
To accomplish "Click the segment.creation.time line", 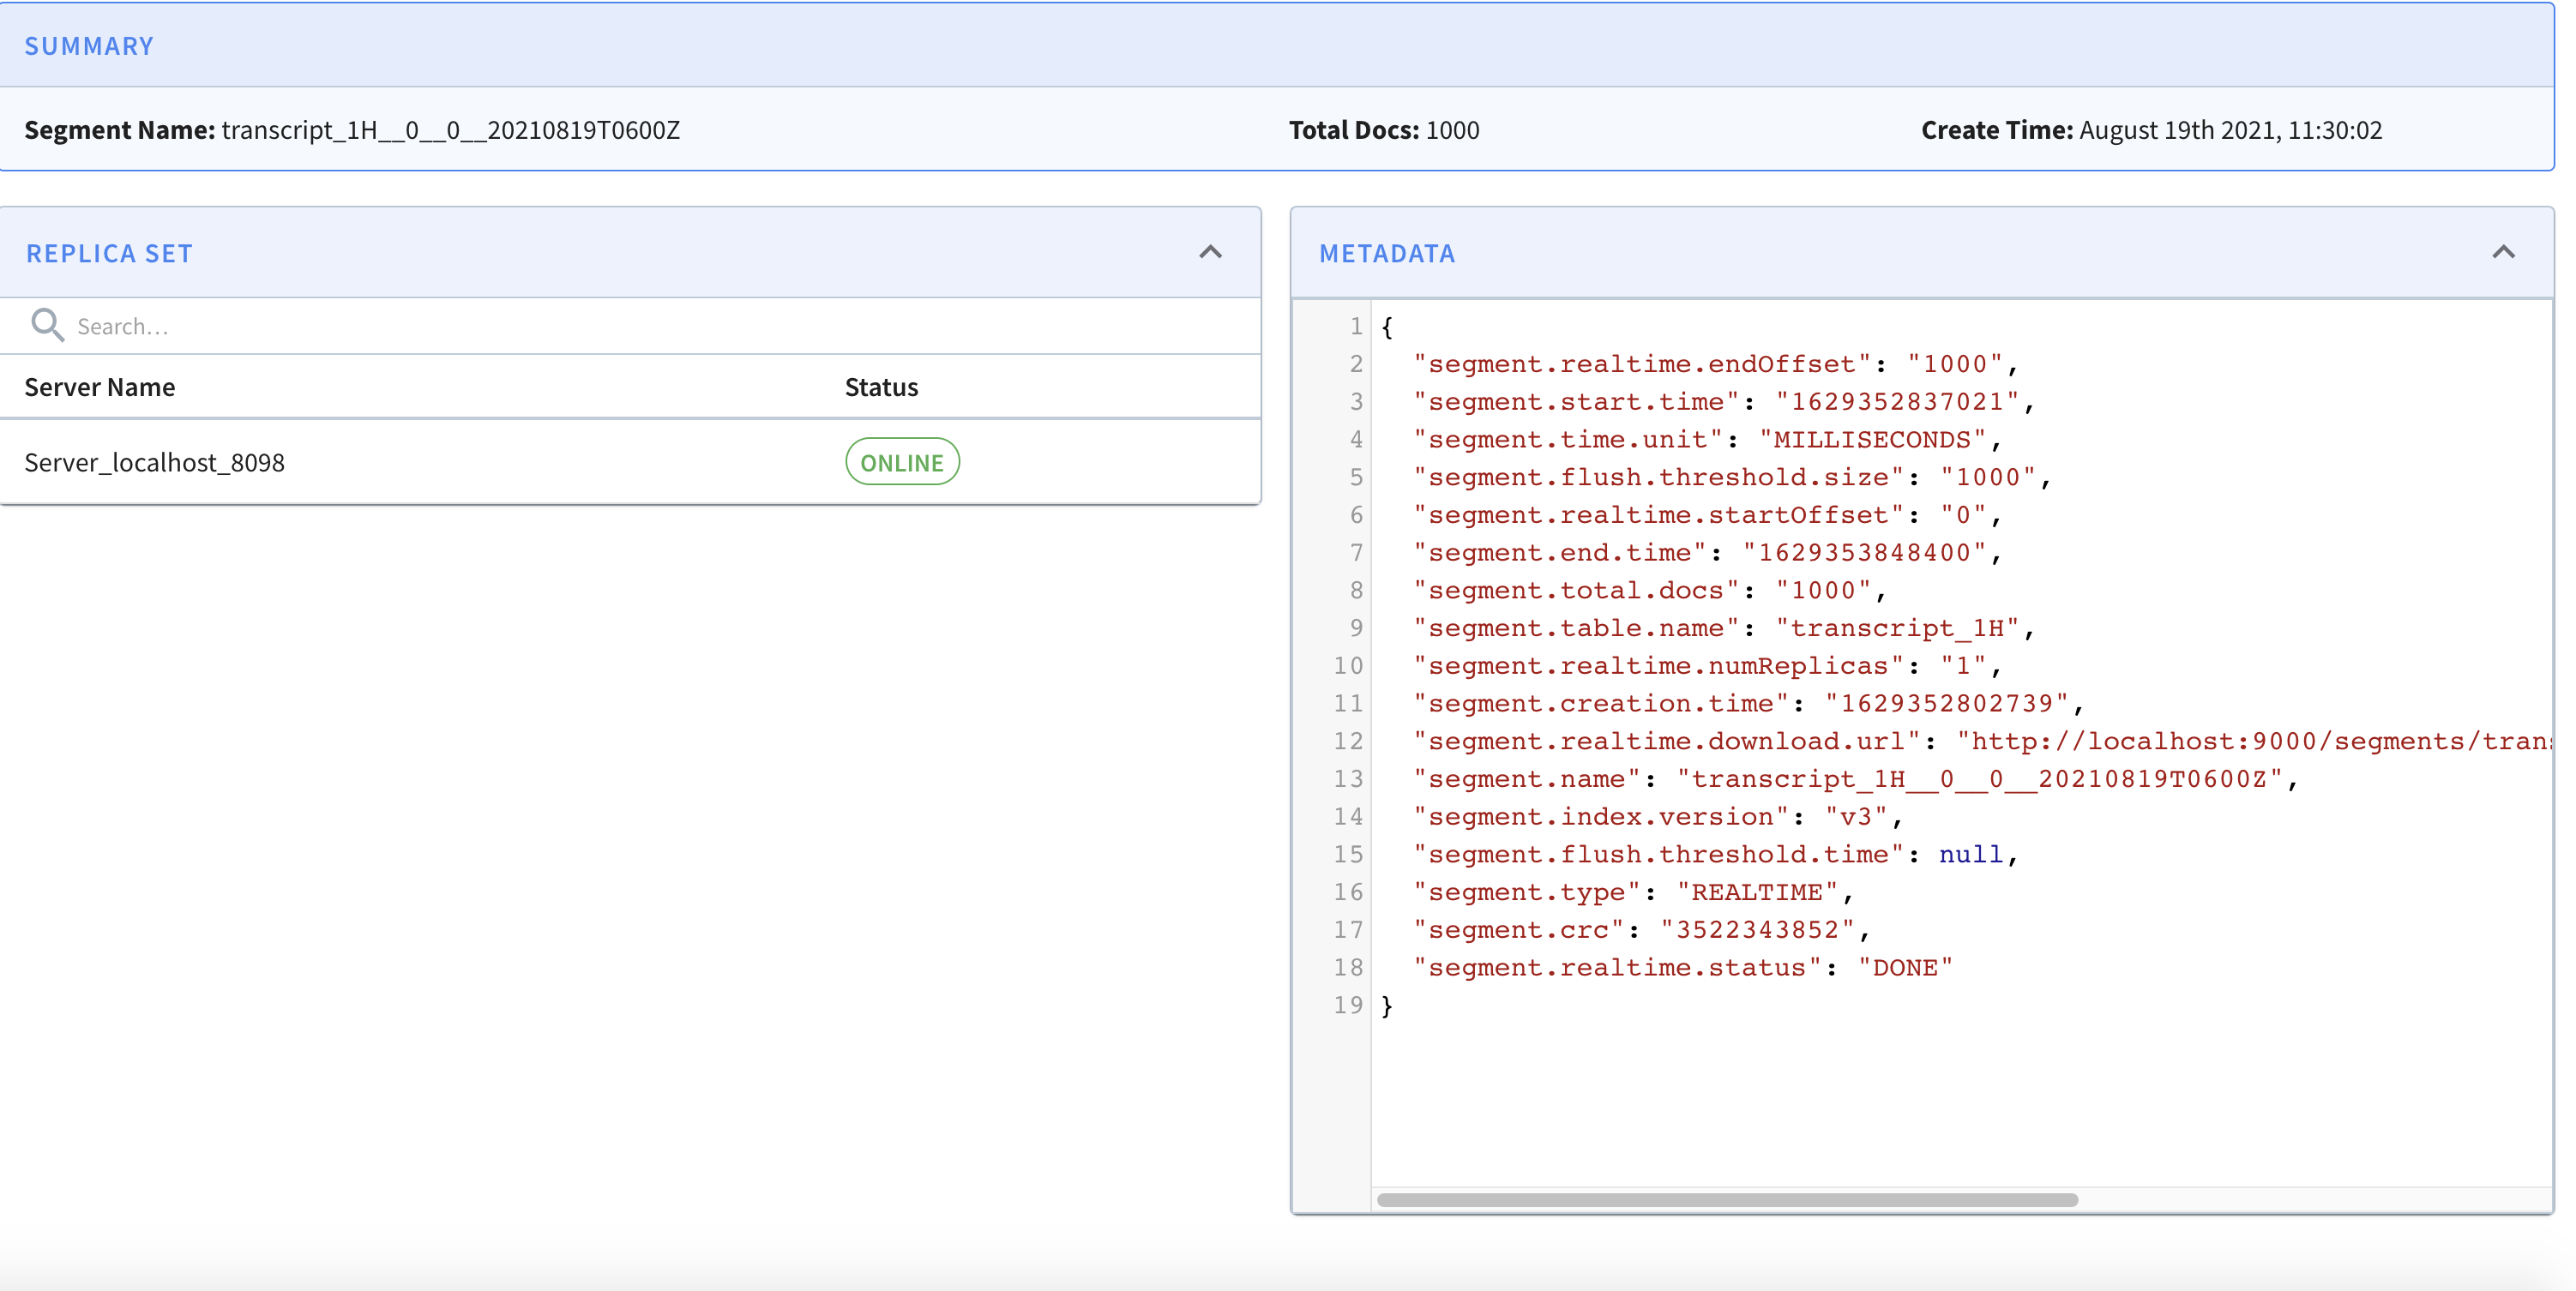I will pos(1748,704).
